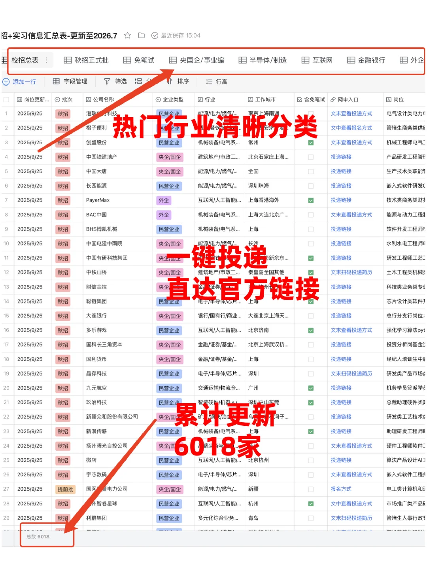427x570 pixels.
Task: Open 投递链接 for 中国铁建地产
Action: (341, 157)
